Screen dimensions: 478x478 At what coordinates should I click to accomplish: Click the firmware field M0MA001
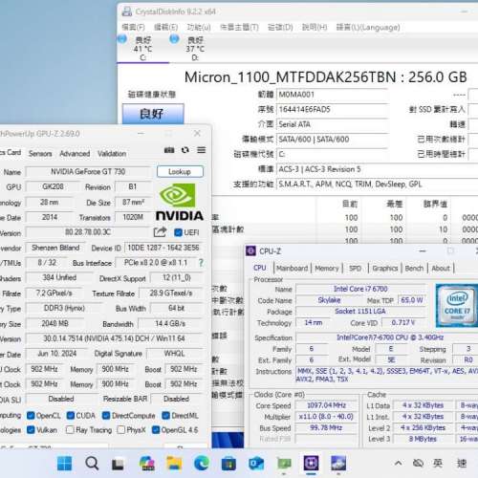click(x=332, y=95)
